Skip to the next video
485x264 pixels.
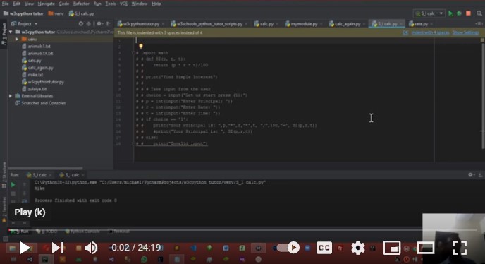pyautogui.click(x=58, y=248)
